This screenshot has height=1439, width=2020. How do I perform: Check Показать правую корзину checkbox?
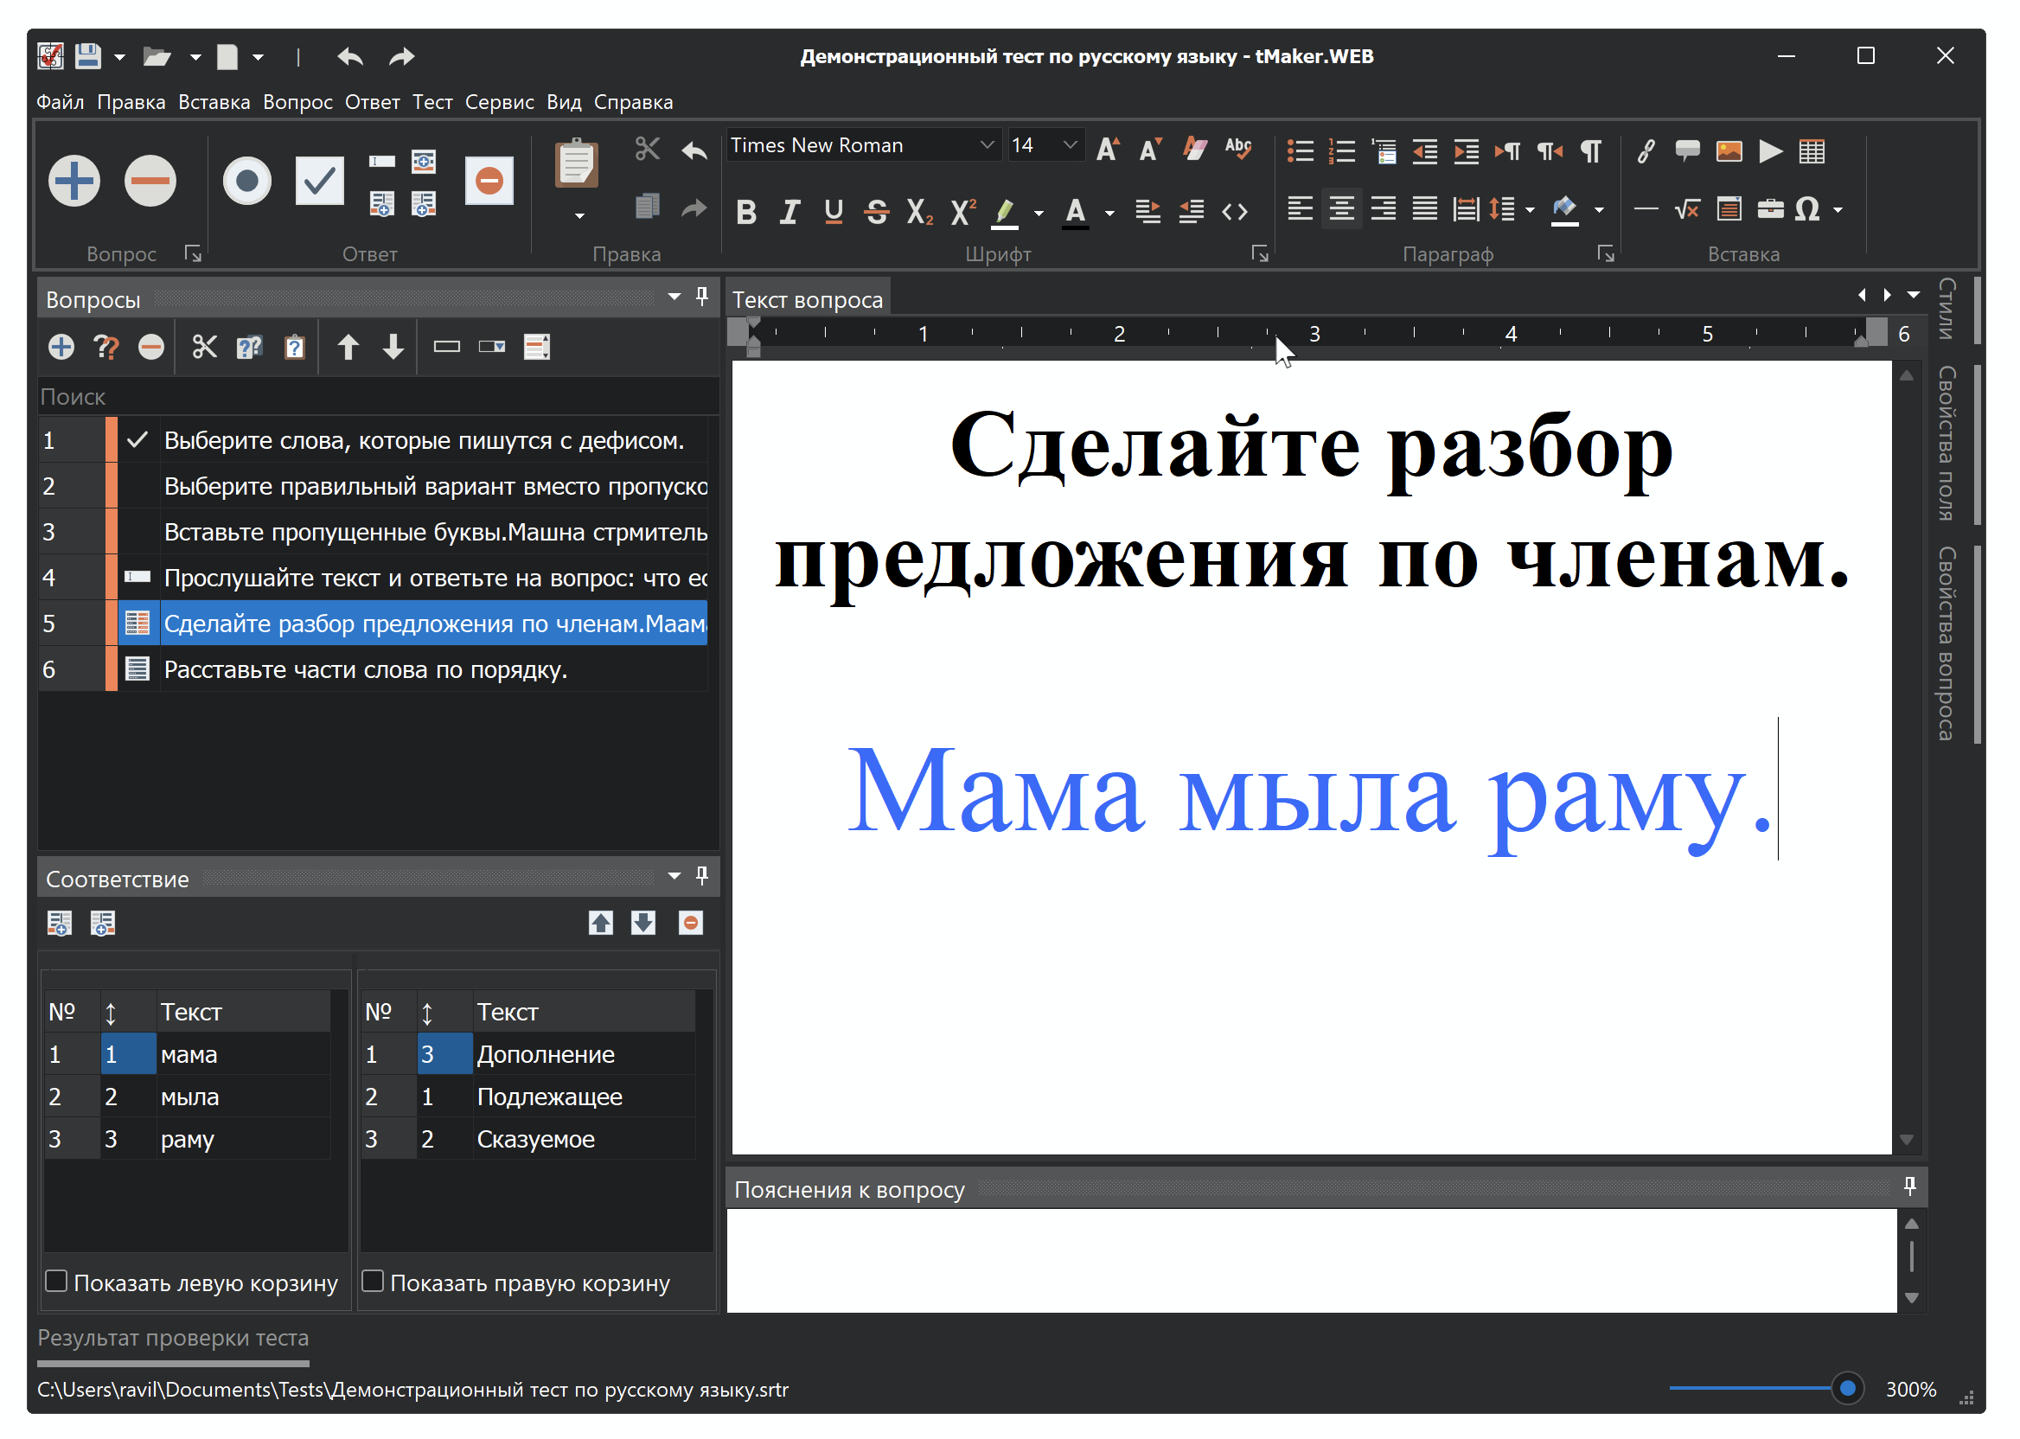click(x=373, y=1282)
